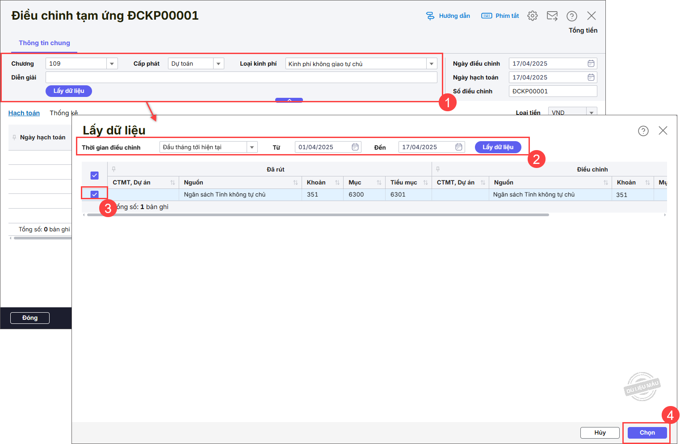Viewport: 680px width, 444px height.
Task: Click Phím tắt keyboard shortcuts icon
Action: [487, 16]
